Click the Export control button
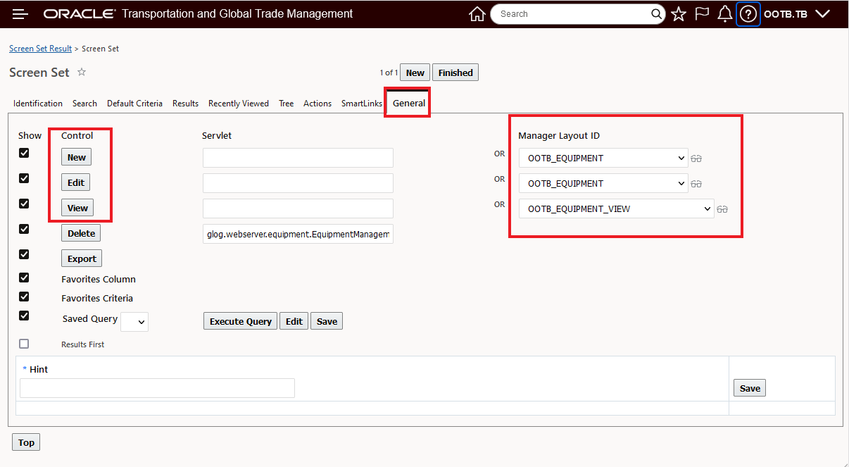The image size is (849, 467). 82,259
